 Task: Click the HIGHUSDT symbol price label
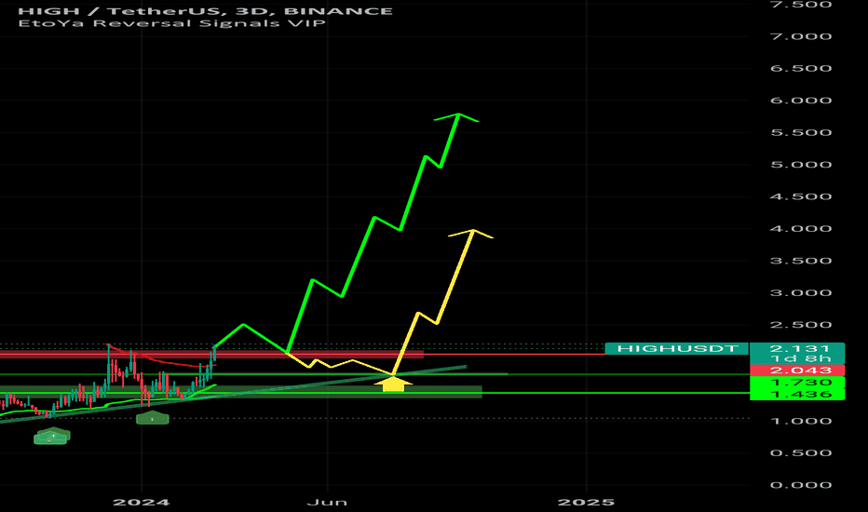[677, 349]
